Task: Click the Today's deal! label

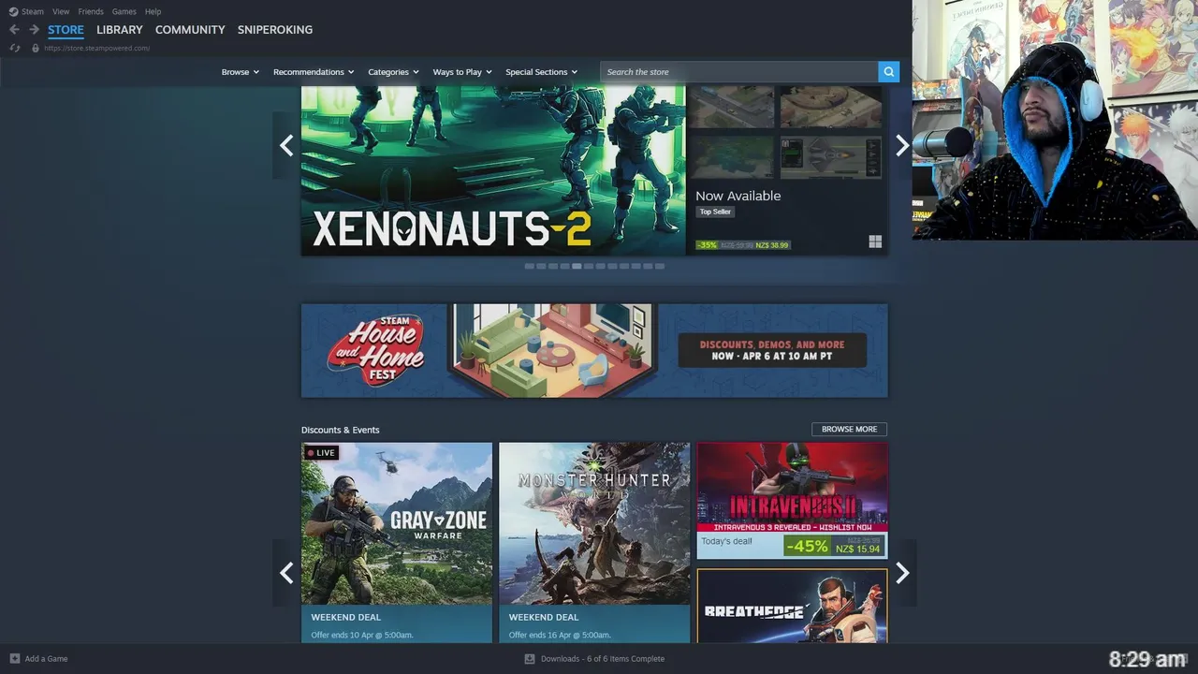Action: pyautogui.click(x=726, y=541)
